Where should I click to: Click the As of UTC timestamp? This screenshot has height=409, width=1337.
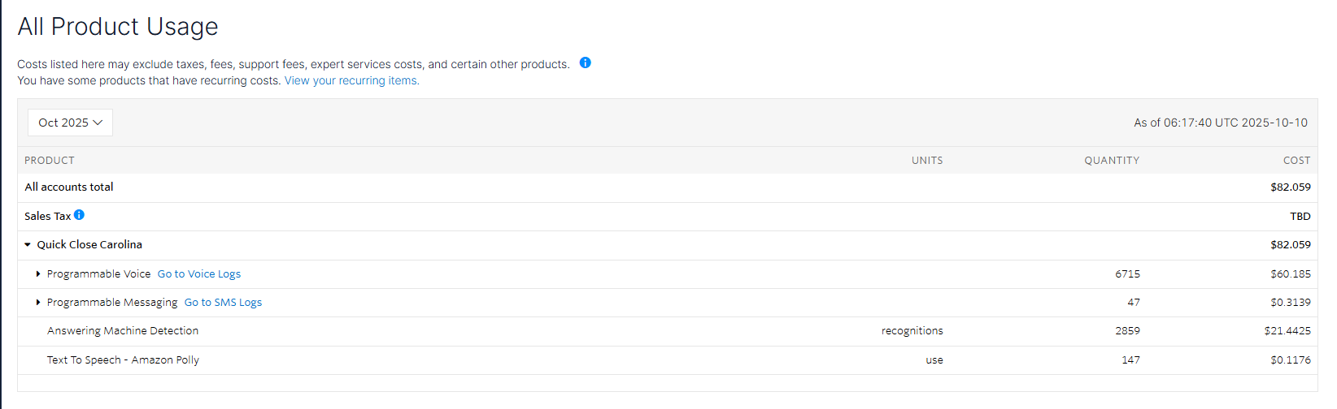[1221, 123]
